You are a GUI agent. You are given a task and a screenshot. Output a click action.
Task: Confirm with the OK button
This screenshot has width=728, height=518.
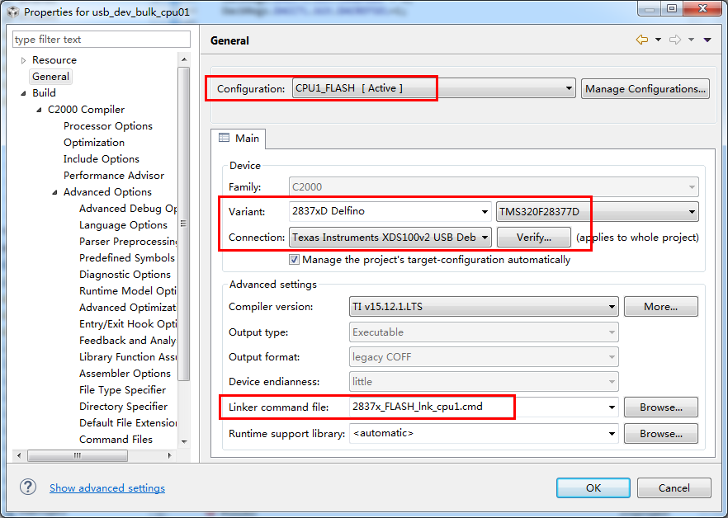[x=593, y=487]
